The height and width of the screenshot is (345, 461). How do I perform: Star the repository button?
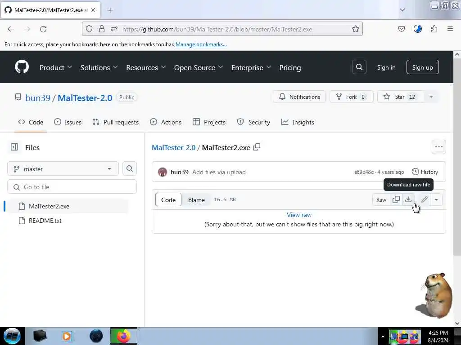coord(400,97)
